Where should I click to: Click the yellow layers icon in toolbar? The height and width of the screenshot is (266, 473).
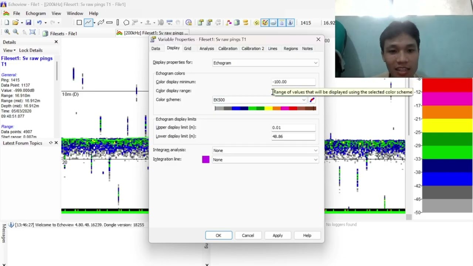click(245, 23)
